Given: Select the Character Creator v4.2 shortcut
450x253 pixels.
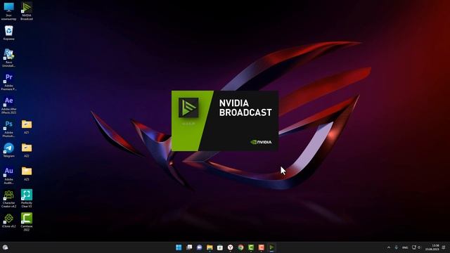Looking at the screenshot, I should point(8,199).
